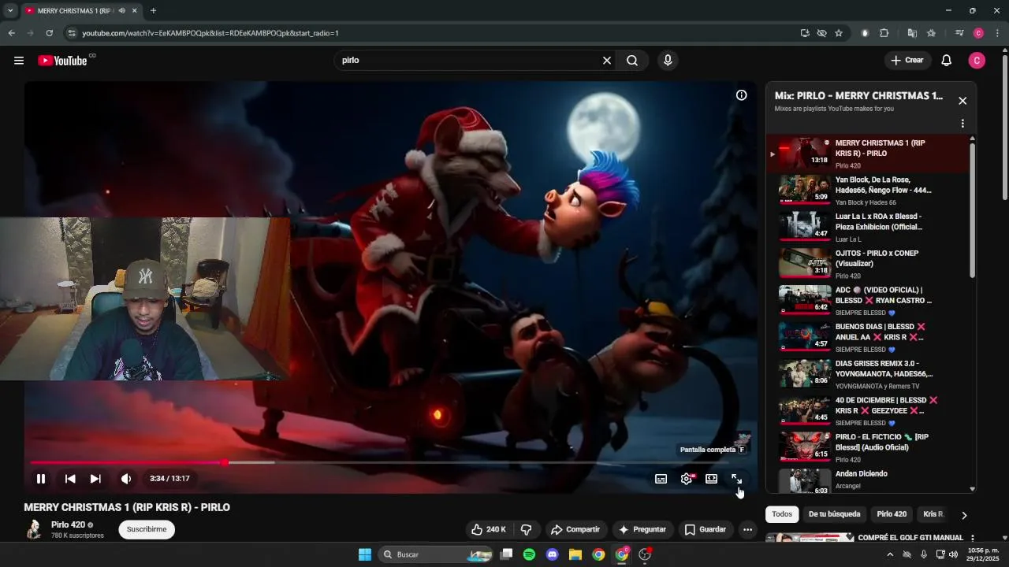Show video info card icon
Viewport: 1009px width, 567px height.
point(742,95)
